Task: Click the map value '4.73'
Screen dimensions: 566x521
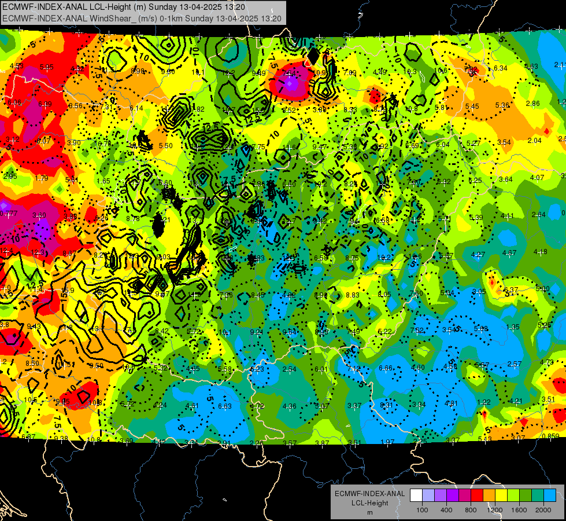Action: coord(547,362)
